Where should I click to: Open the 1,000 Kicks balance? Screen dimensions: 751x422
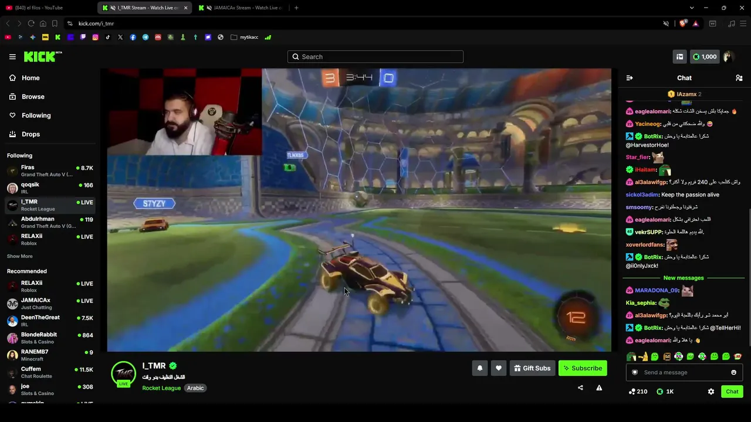[x=704, y=57]
